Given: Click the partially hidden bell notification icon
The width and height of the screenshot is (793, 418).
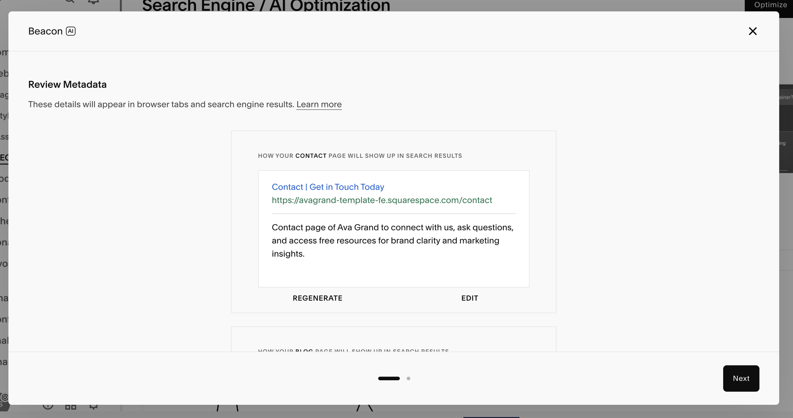Looking at the screenshot, I should point(93,3).
